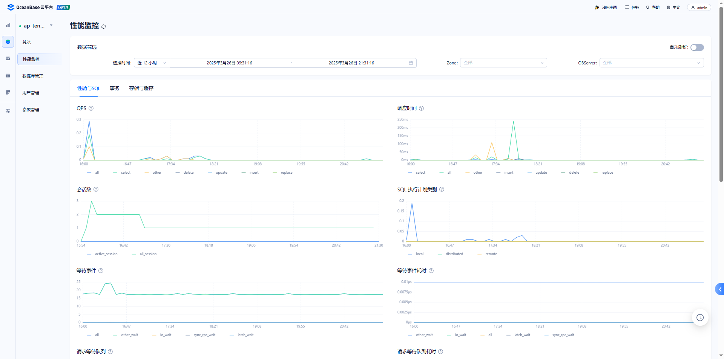
Task: Expand the blue side drawer arrow
Action: pos(719,289)
